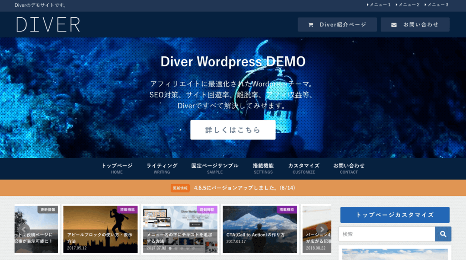Click the Diver紹介ページ label text
466x260 pixels.
click(x=343, y=25)
